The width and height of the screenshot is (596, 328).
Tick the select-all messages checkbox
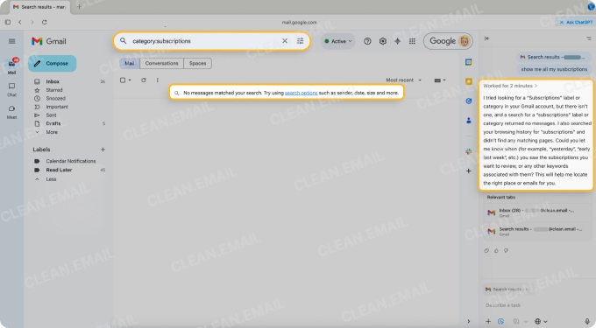tap(123, 80)
